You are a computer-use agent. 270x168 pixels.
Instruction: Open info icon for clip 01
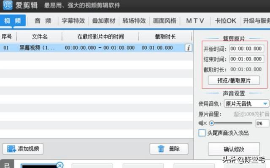pos(189,48)
